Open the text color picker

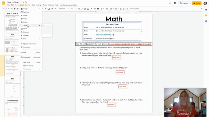pos(88,9)
